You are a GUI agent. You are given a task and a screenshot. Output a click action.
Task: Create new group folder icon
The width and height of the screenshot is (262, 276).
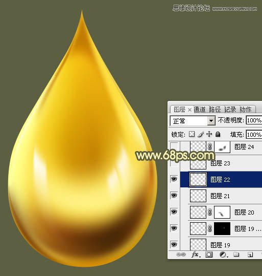point(236,254)
